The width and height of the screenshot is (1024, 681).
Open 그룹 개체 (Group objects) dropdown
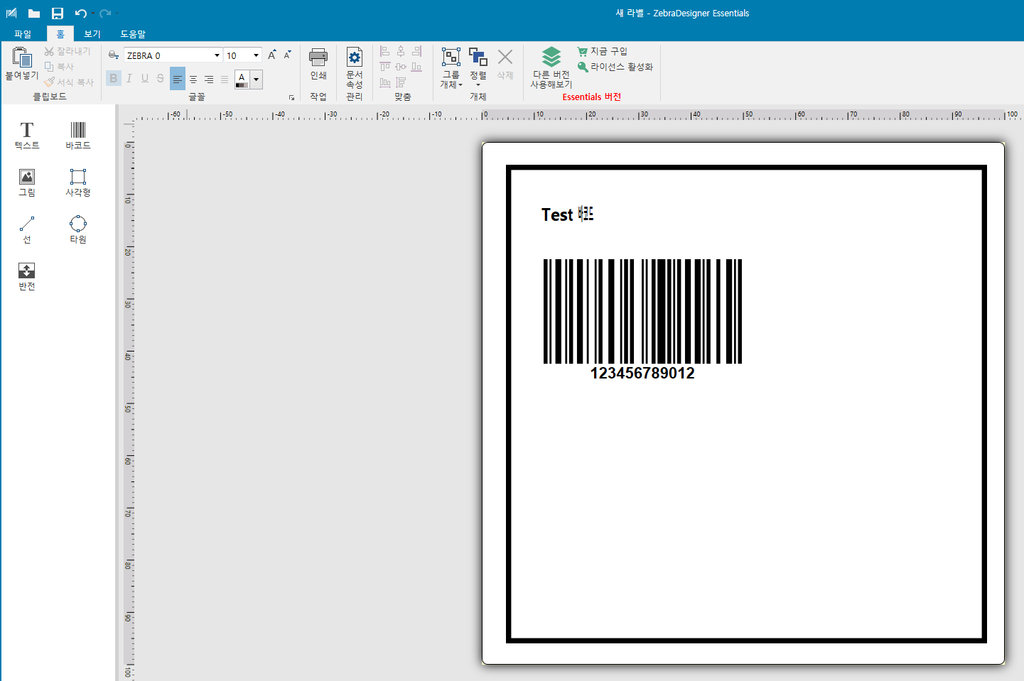[451, 68]
